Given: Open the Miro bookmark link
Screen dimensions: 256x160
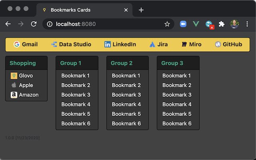Looking at the screenshot, I should pos(191,44).
